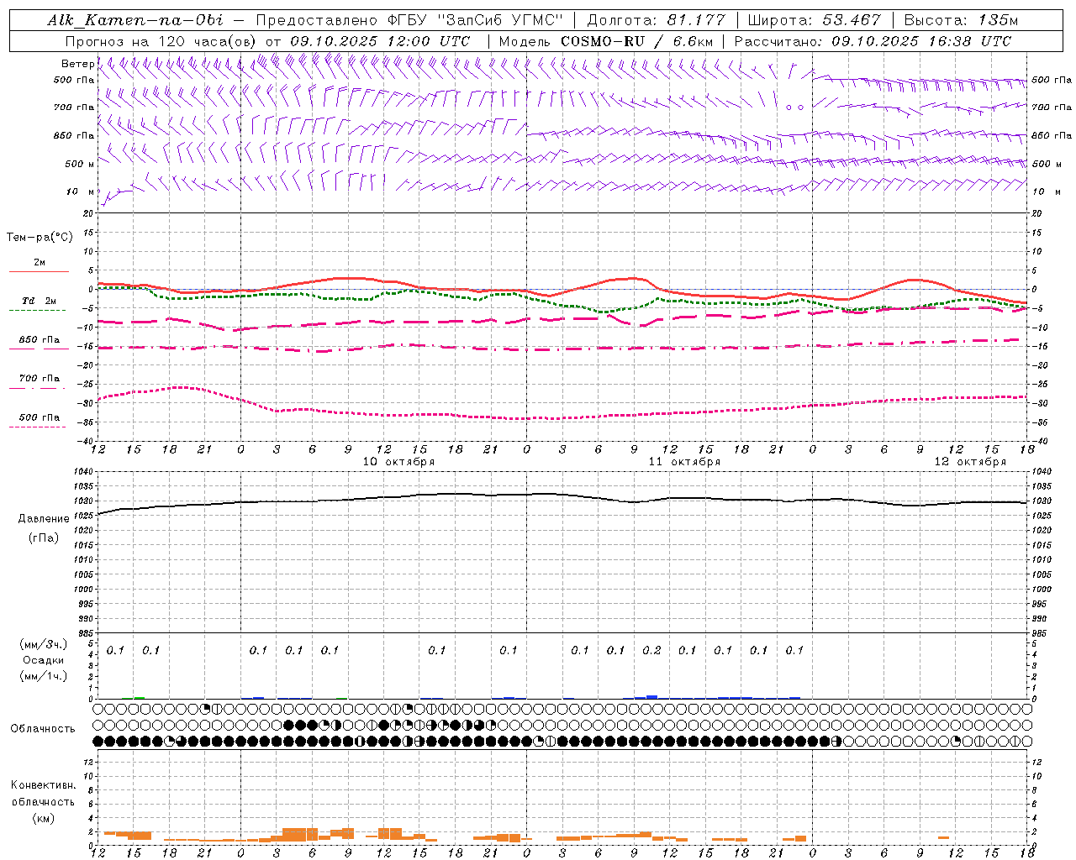Click the 850 гПа temperature legend entry
Screen dimensions: 1076x860
click(x=39, y=340)
